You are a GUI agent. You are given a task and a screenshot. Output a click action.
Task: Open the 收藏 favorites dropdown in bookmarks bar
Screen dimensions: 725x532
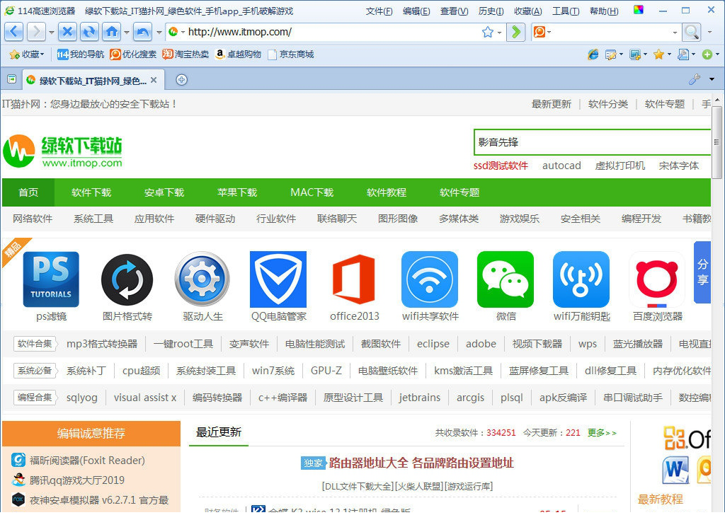pyautogui.click(x=27, y=54)
